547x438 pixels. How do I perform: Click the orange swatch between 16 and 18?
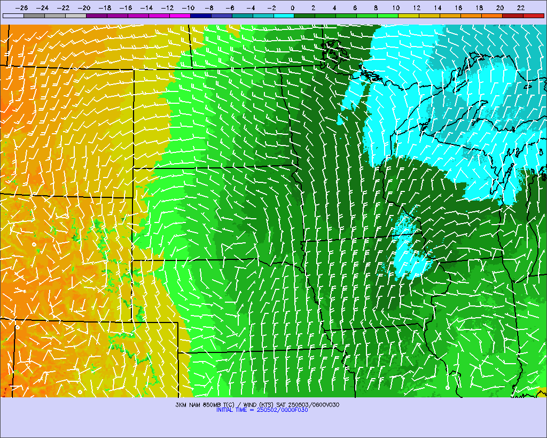point(471,16)
